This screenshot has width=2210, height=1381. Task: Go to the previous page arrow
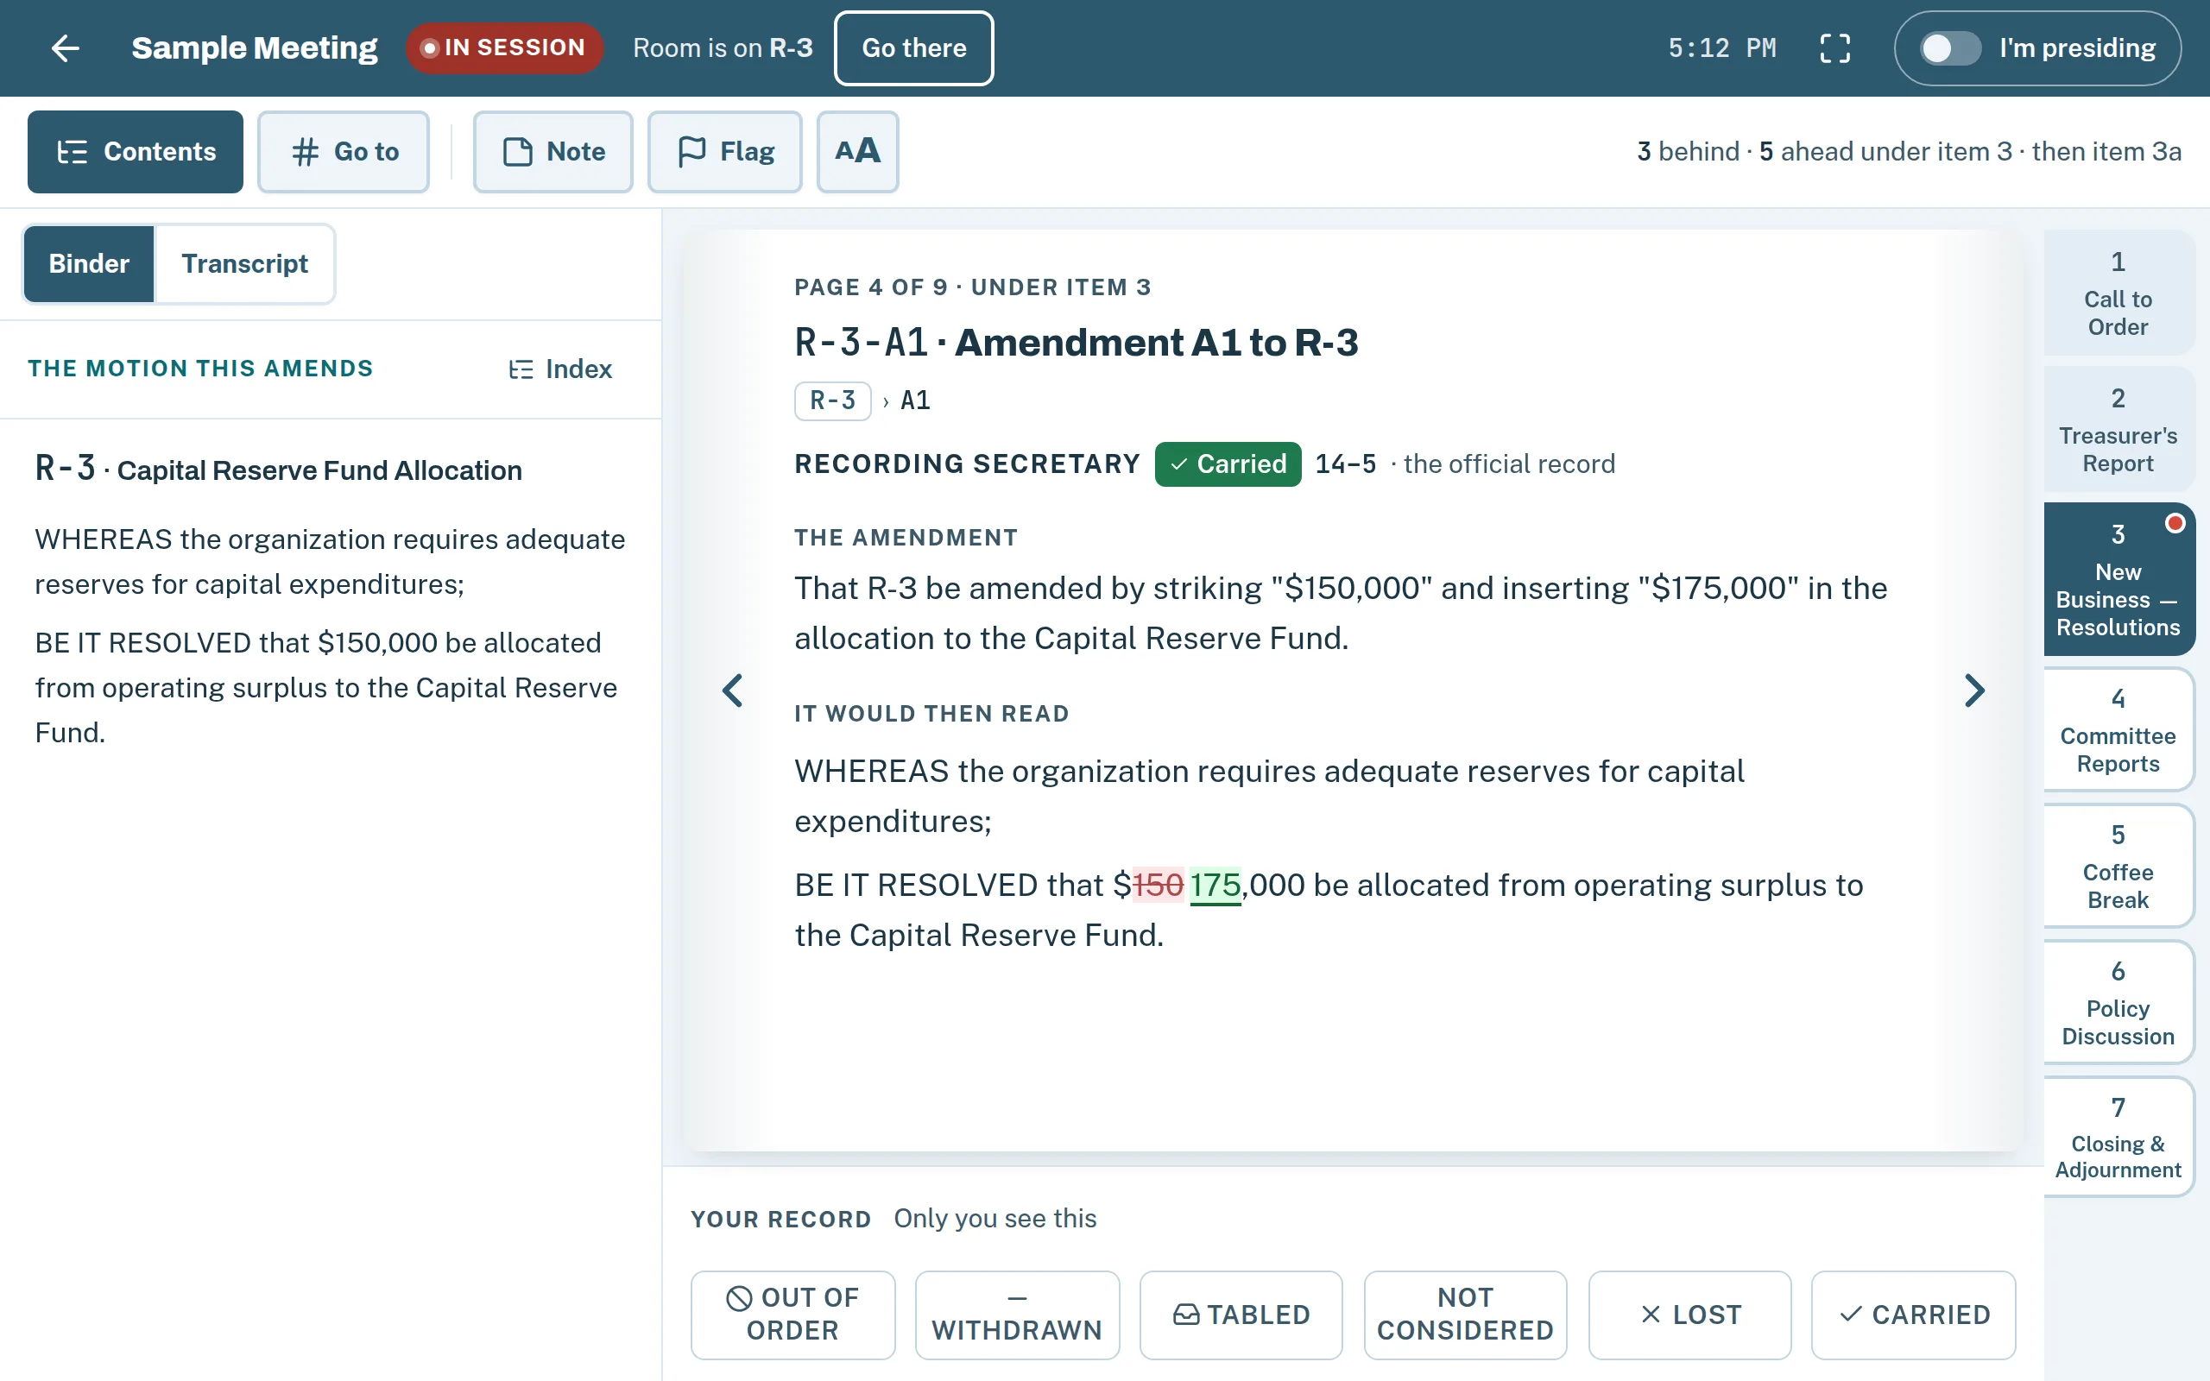point(732,690)
